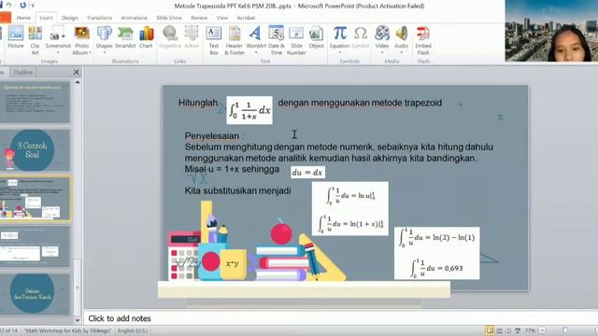The width and height of the screenshot is (598, 336).
Task: Insert Slide Number
Action: click(x=296, y=40)
